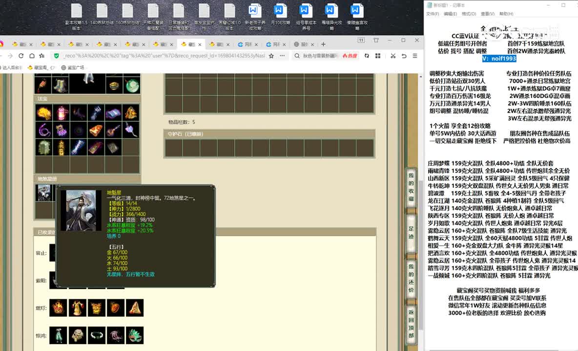Image resolution: width=578 pixels, height=351 pixels.
Task: Click the 返回顶部 side button
Action: point(411,324)
